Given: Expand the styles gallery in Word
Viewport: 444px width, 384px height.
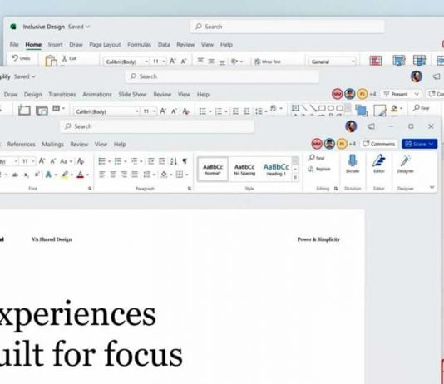Looking at the screenshot, I should (295, 177).
